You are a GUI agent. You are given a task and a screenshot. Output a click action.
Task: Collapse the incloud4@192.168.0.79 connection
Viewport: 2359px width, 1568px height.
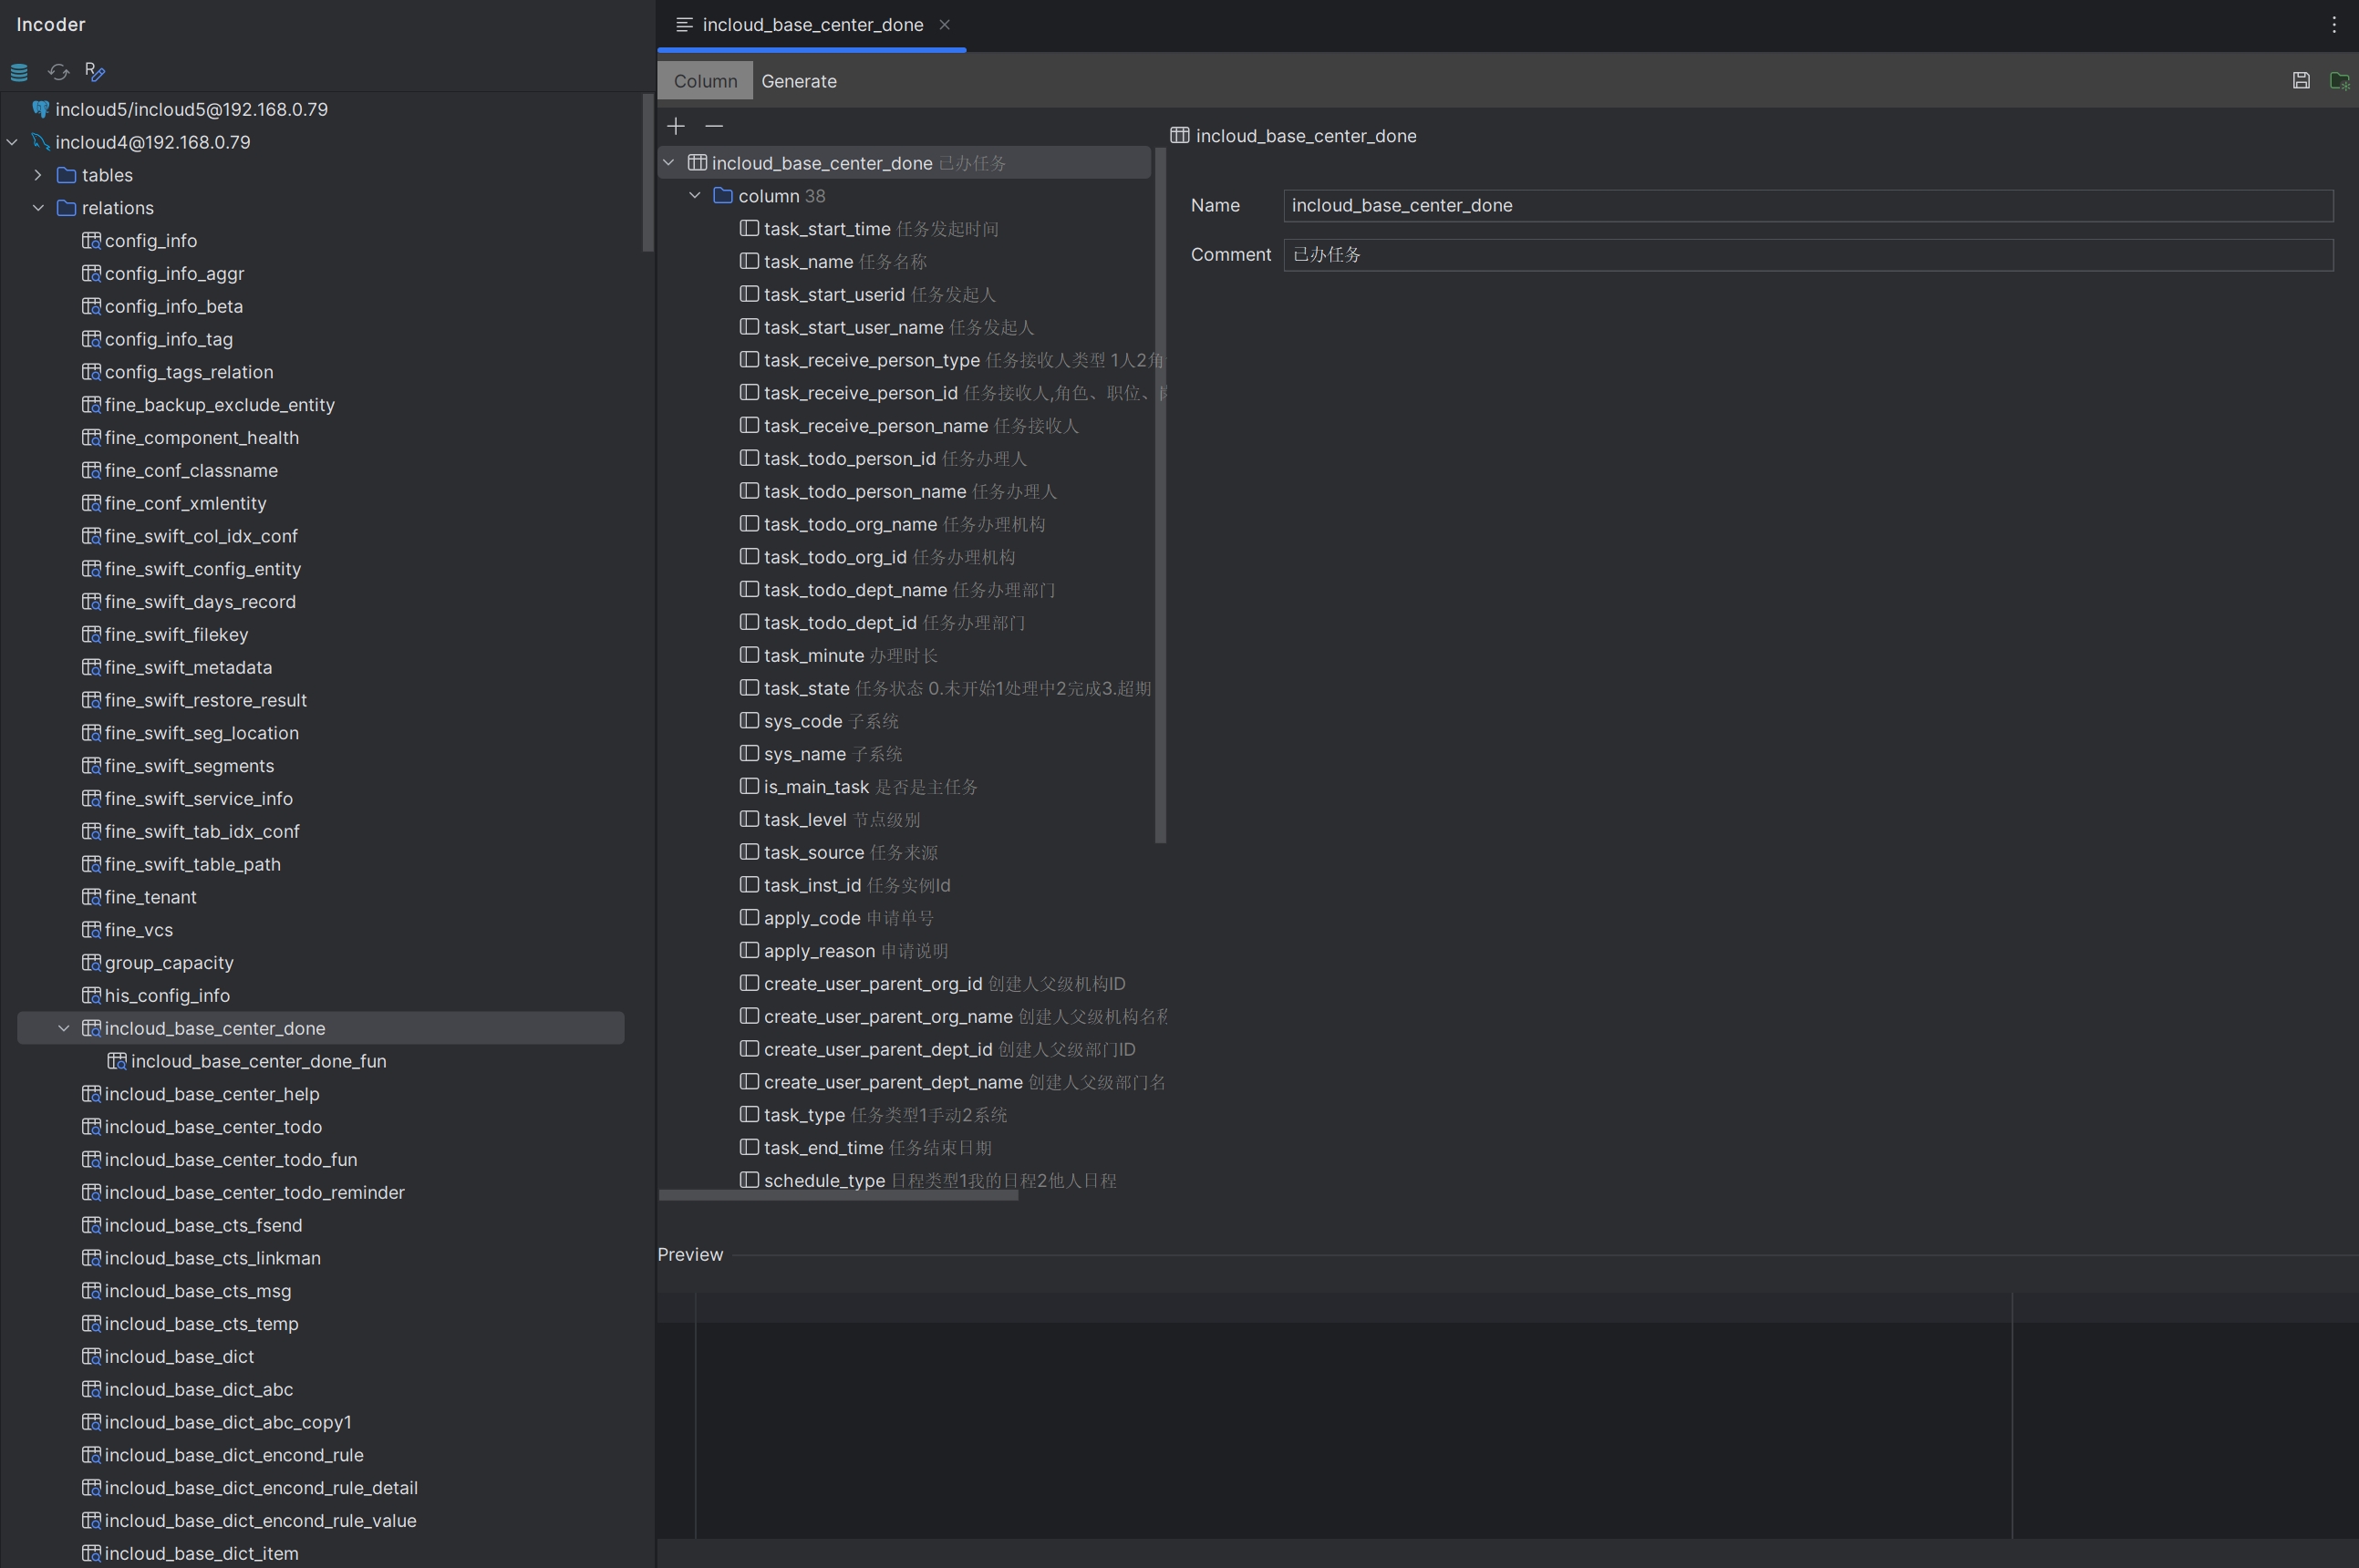[x=12, y=142]
